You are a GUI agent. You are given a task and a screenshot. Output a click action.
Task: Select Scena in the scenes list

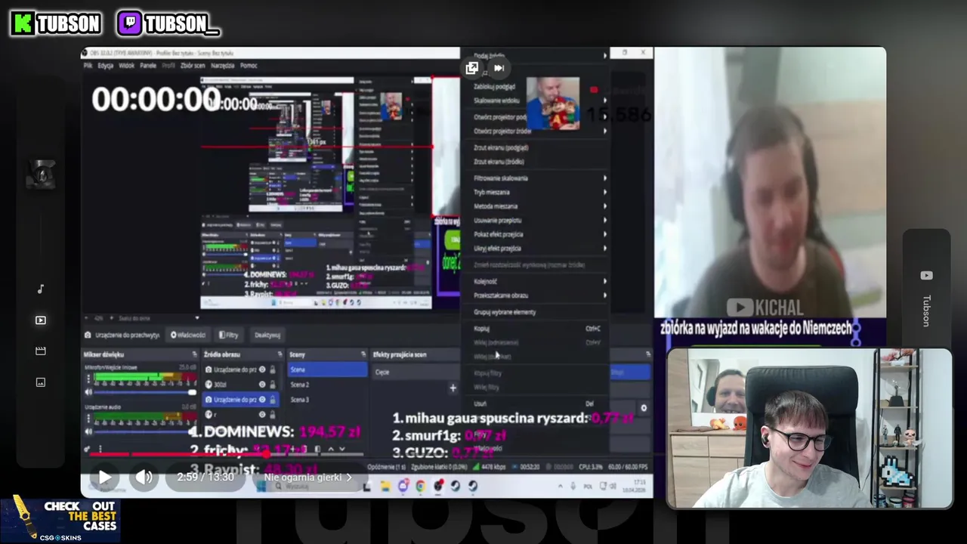(x=327, y=369)
